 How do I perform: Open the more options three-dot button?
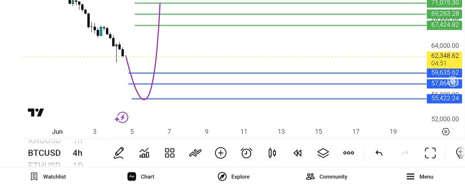[349, 153]
